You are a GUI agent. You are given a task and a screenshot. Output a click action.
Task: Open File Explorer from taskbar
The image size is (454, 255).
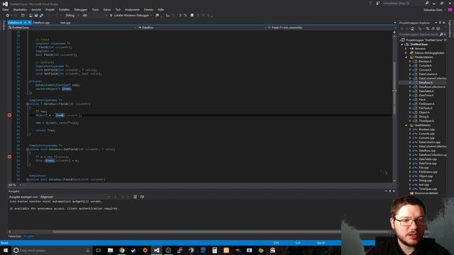point(111,250)
